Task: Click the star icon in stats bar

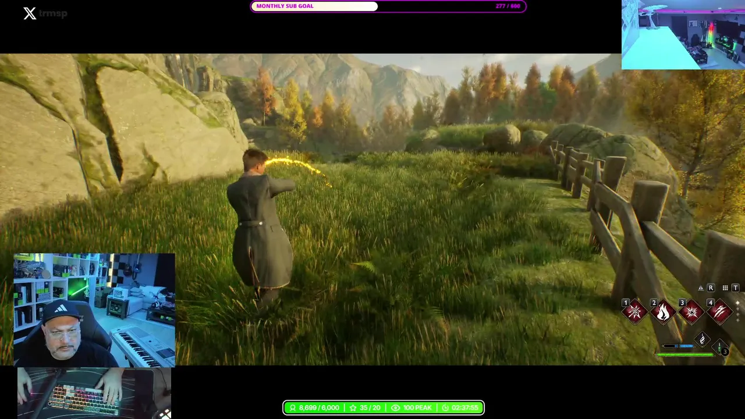Action: (353, 408)
